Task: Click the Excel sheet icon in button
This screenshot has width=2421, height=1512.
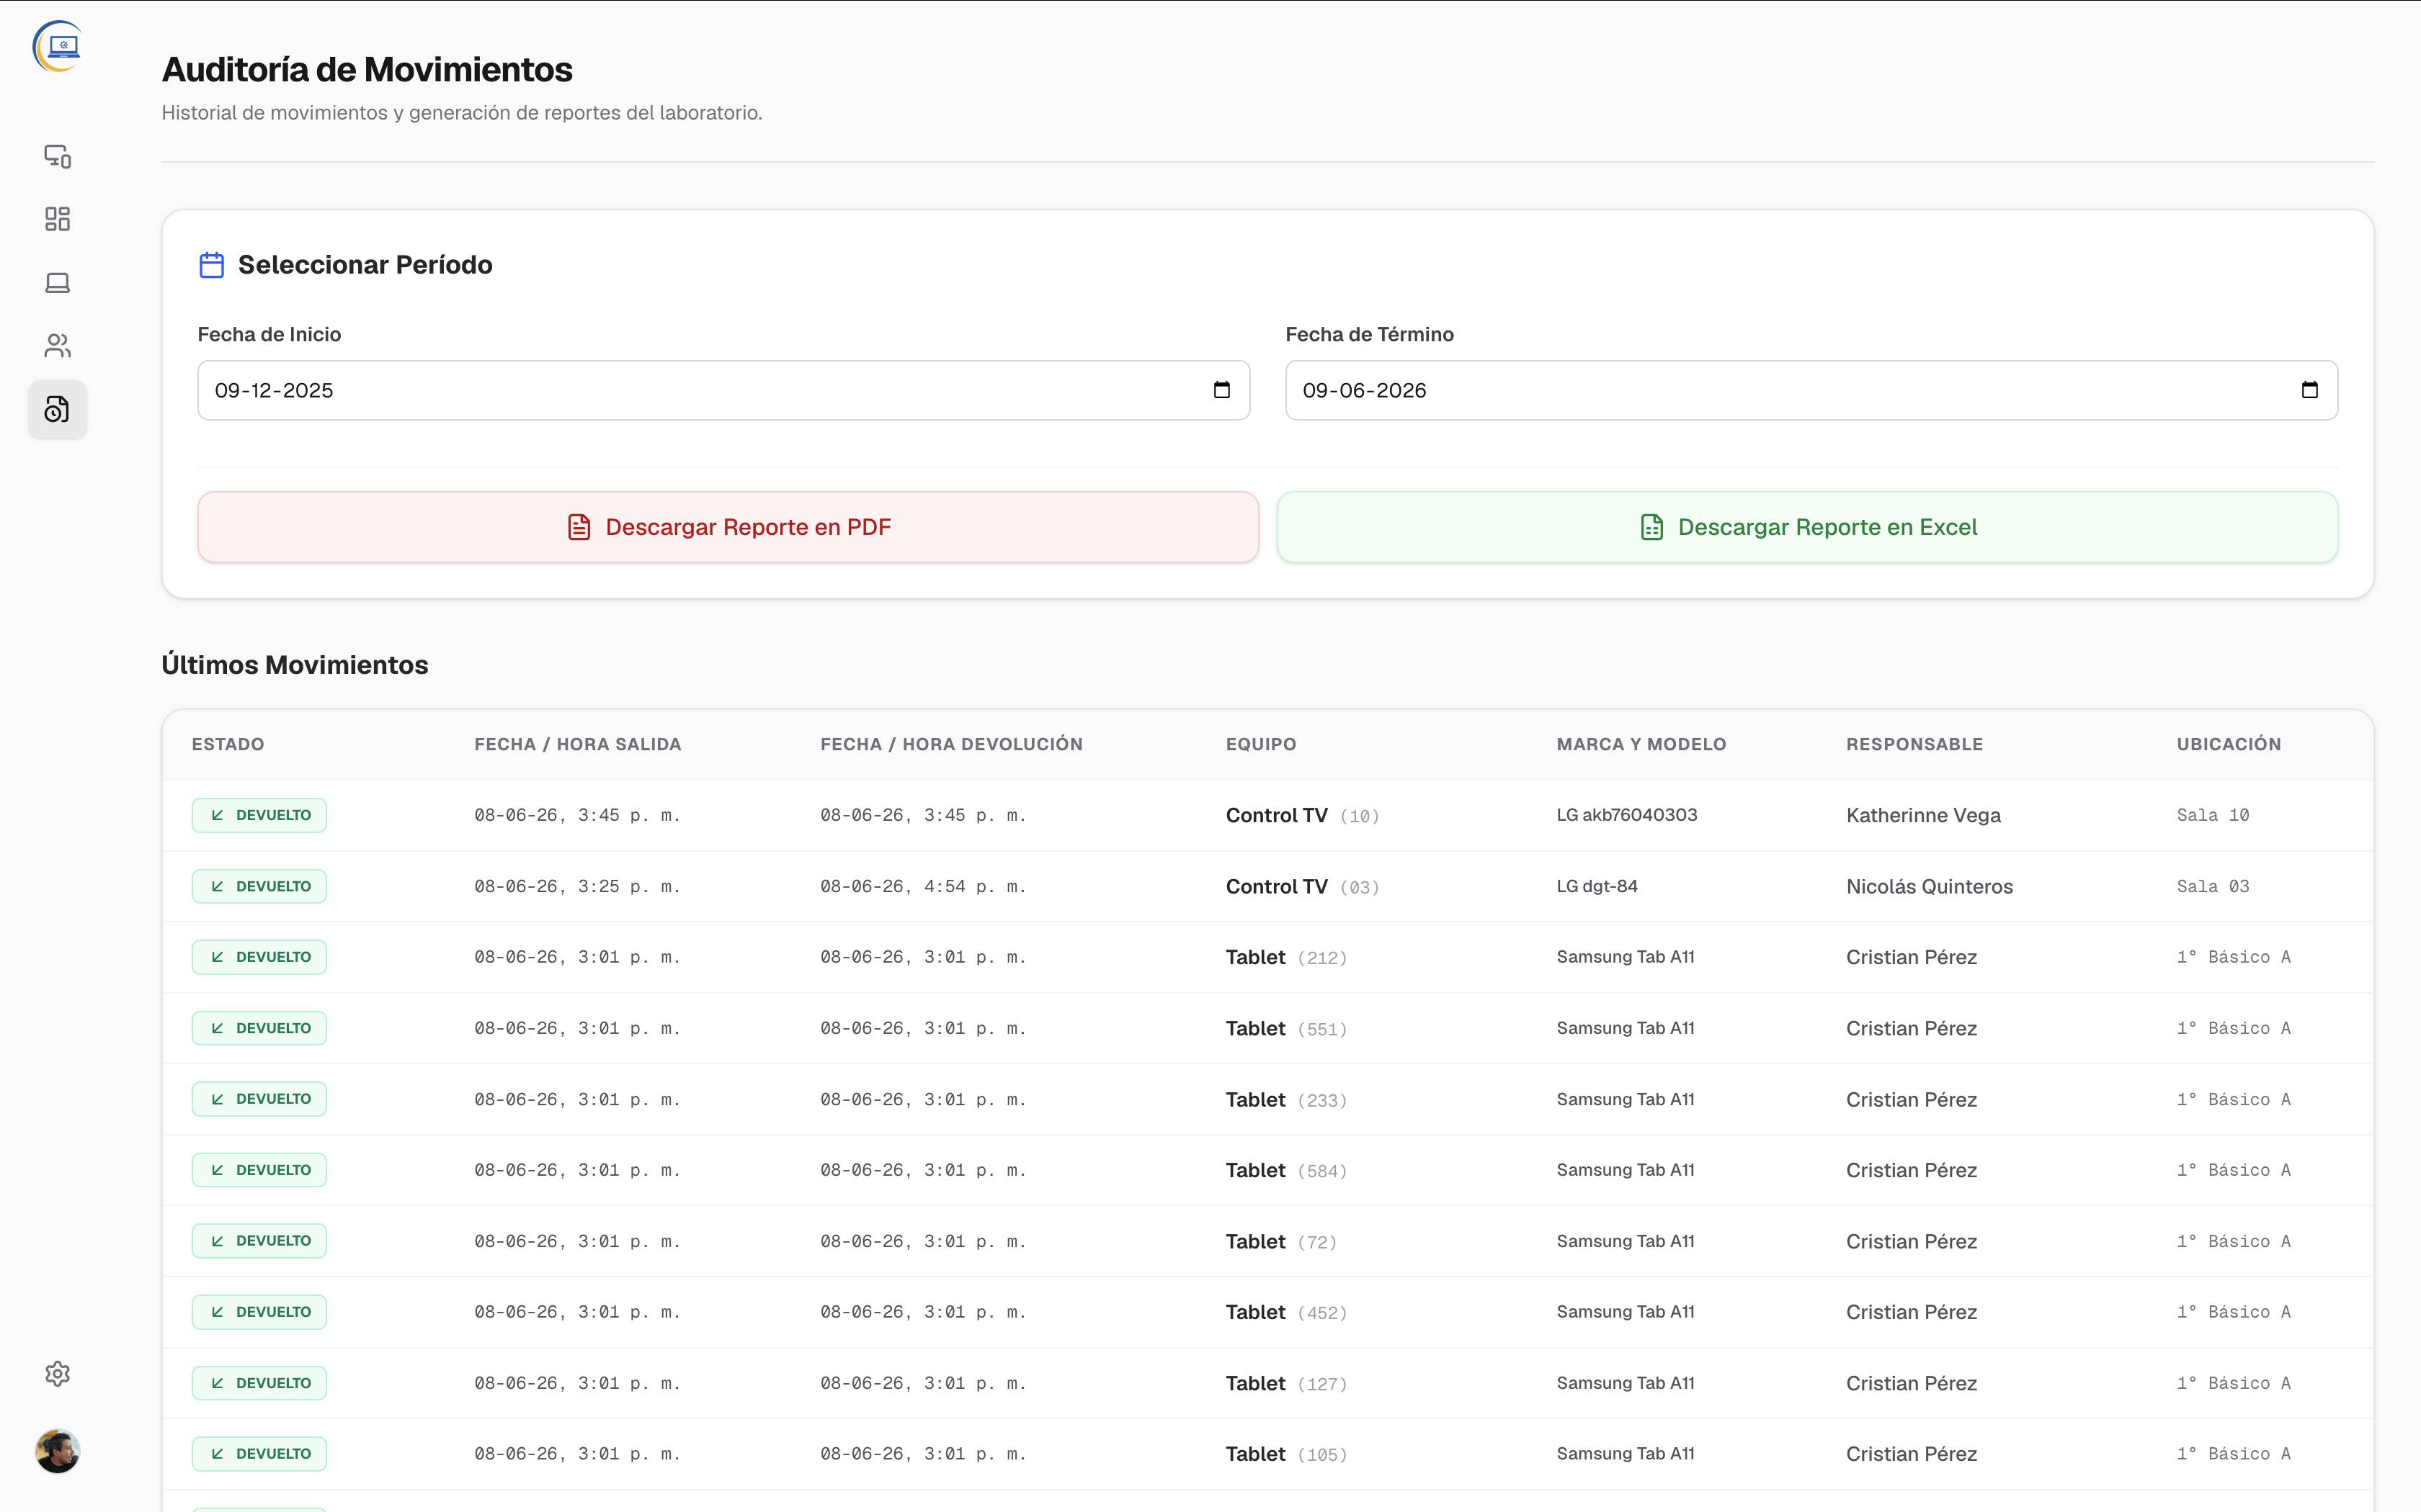Action: coord(1651,527)
